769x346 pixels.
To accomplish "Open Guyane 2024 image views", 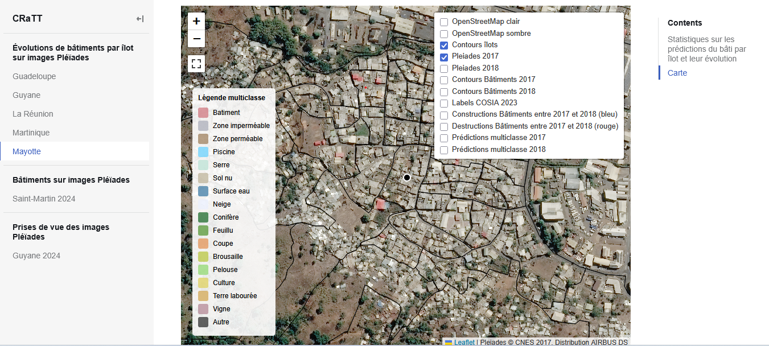I will click(36, 256).
